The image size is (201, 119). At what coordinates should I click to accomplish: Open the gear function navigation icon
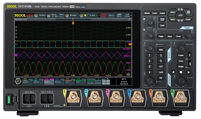pyautogui.click(x=18, y=81)
